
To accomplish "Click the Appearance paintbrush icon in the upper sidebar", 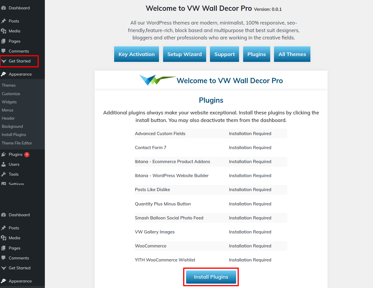I will [3, 74].
